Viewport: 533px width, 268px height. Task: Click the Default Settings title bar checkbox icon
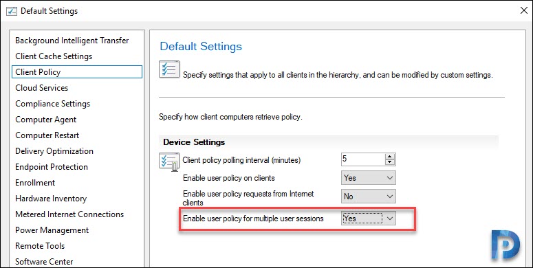(x=12, y=11)
